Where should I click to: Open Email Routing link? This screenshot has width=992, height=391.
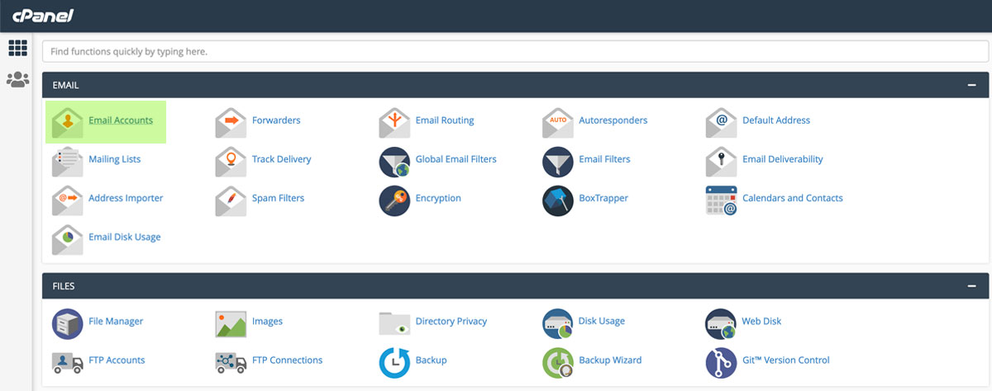pyautogui.click(x=445, y=120)
